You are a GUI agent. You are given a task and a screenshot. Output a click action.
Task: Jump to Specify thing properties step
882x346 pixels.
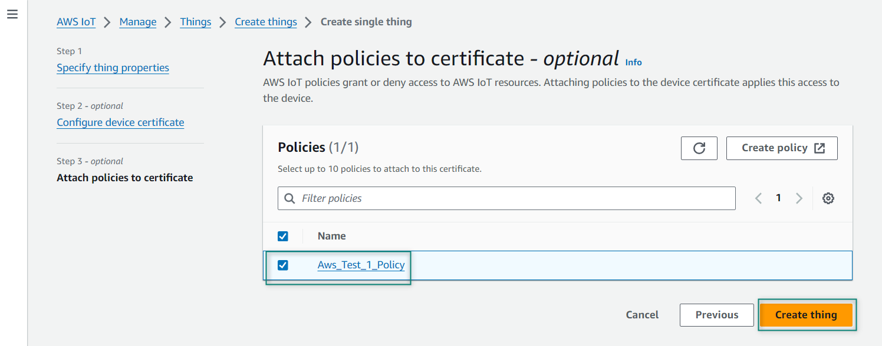click(113, 68)
